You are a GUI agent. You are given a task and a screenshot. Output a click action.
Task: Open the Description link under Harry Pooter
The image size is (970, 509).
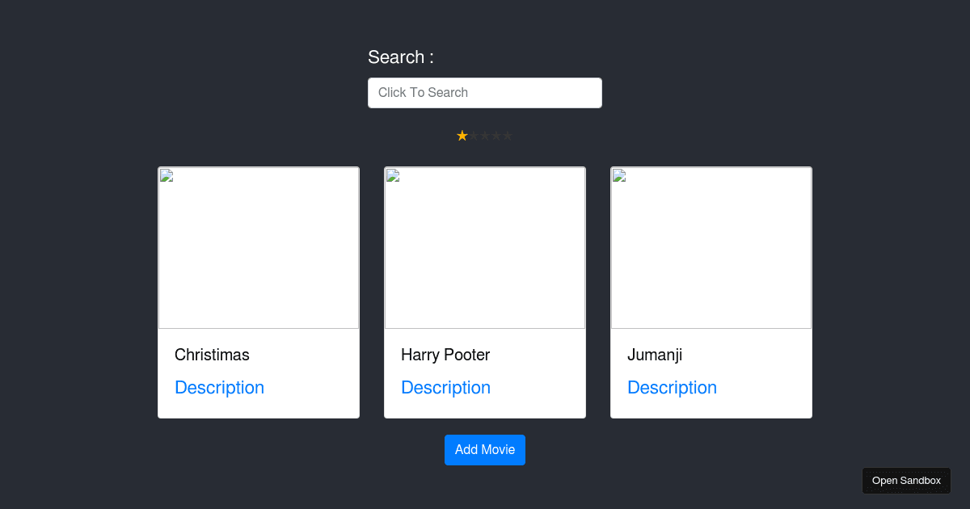click(x=445, y=388)
